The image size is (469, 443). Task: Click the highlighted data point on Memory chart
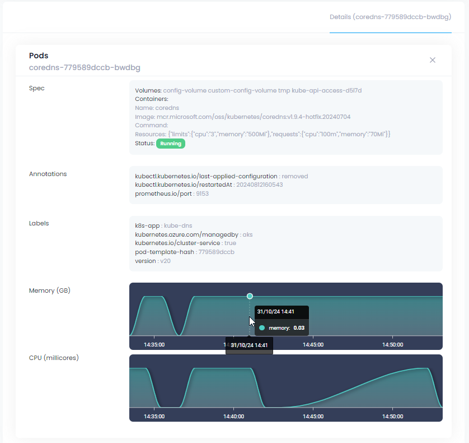coord(250,296)
